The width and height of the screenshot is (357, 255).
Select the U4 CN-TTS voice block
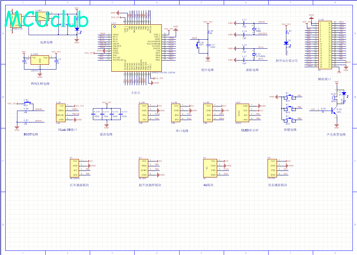click(272, 168)
